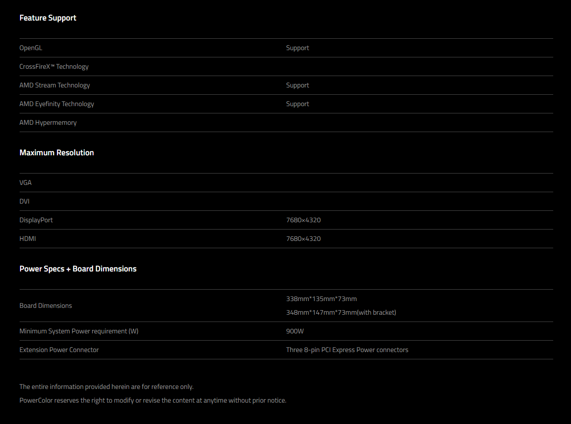Click Support value for AMD Stream Technology
Image resolution: width=571 pixels, height=424 pixels.
pos(297,85)
